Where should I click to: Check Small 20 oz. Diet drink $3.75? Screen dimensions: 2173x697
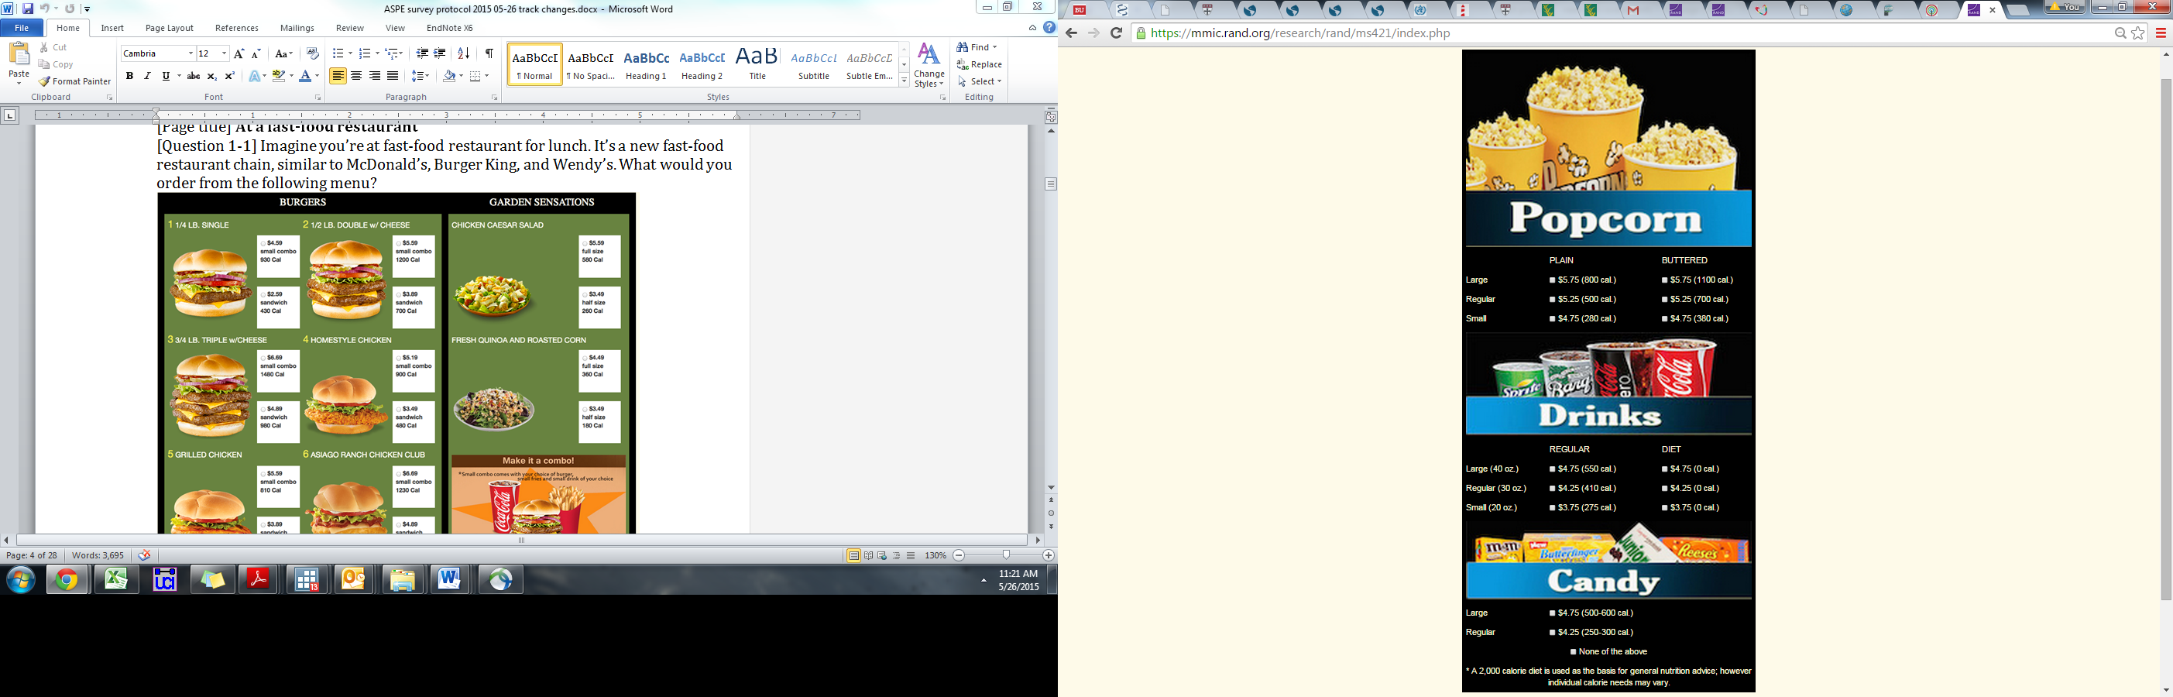pyautogui.click(x=1665, y=508)
